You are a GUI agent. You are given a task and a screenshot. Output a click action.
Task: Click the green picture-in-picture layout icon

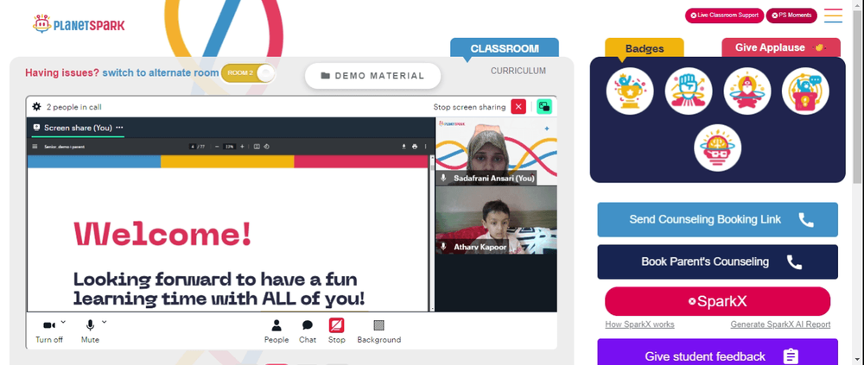(544, 107)
